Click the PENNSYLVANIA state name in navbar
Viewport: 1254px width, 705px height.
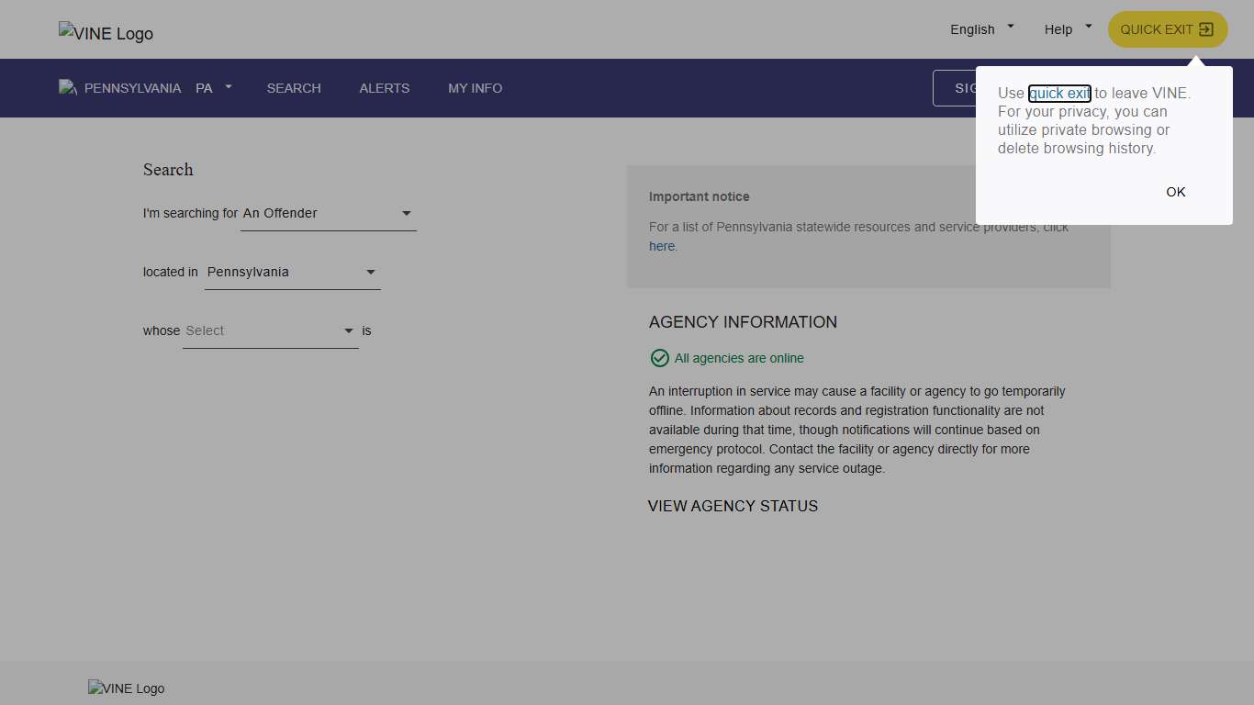132,88
